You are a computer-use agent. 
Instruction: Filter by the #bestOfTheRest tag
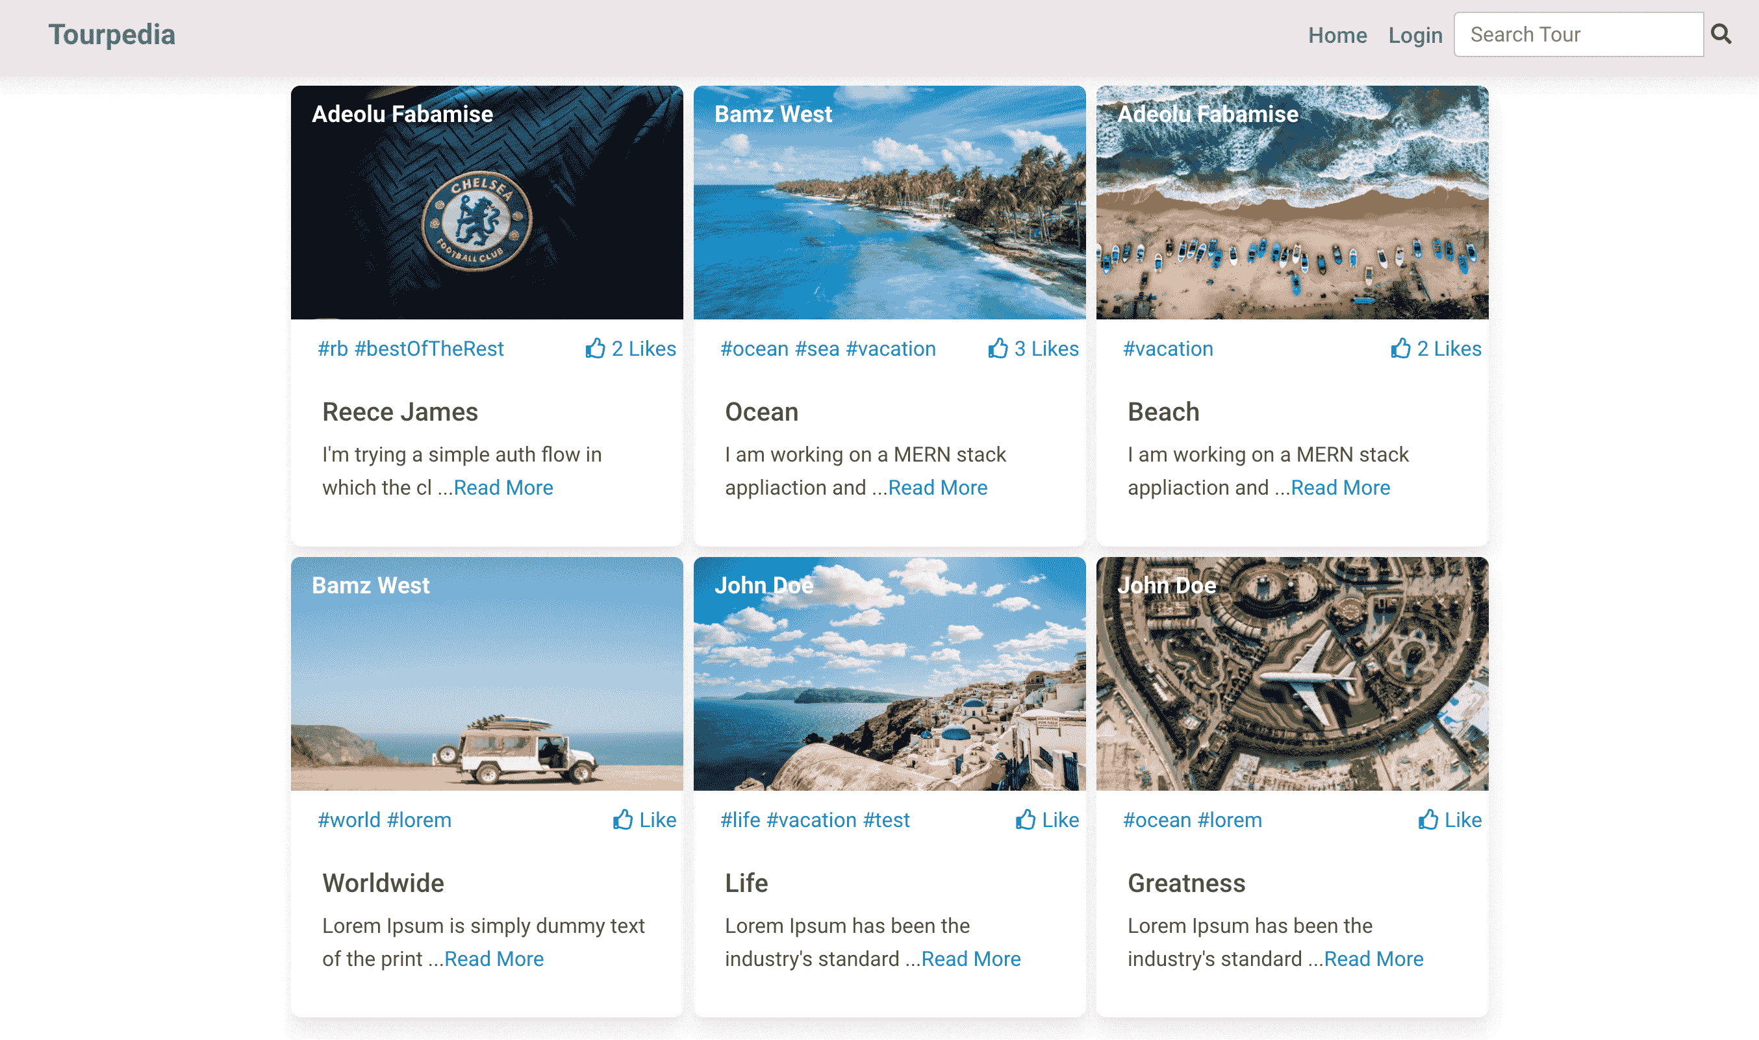point(429,349)
